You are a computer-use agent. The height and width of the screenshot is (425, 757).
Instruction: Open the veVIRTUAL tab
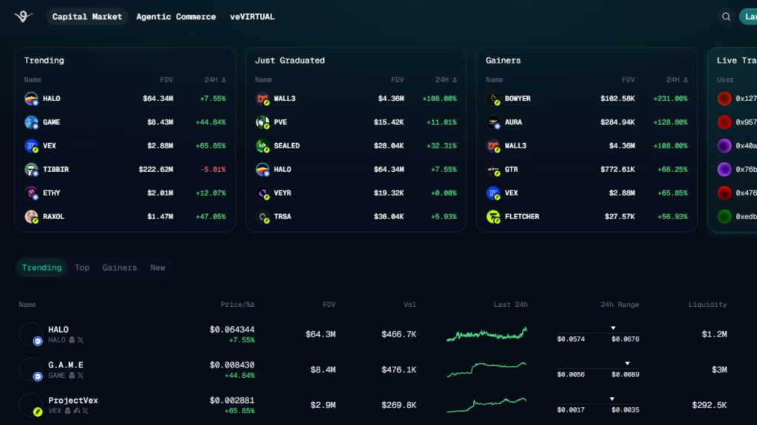[x=252, y=16]
